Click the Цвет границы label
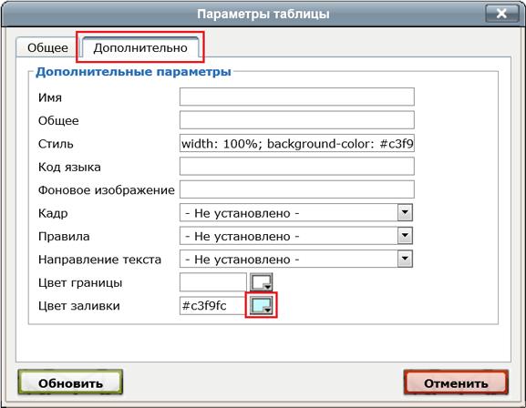This screenshot has height=408, width=526. click(80, 282)
